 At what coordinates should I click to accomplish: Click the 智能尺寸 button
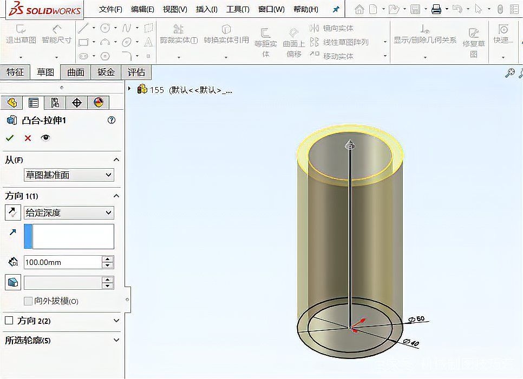(x=56, y=34)
